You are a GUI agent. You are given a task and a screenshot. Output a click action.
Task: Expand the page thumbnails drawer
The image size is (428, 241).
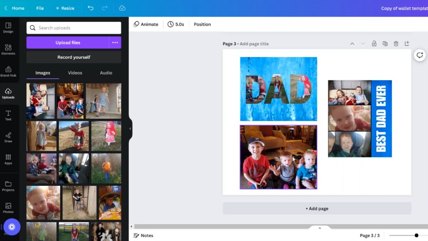click(320, 228)
